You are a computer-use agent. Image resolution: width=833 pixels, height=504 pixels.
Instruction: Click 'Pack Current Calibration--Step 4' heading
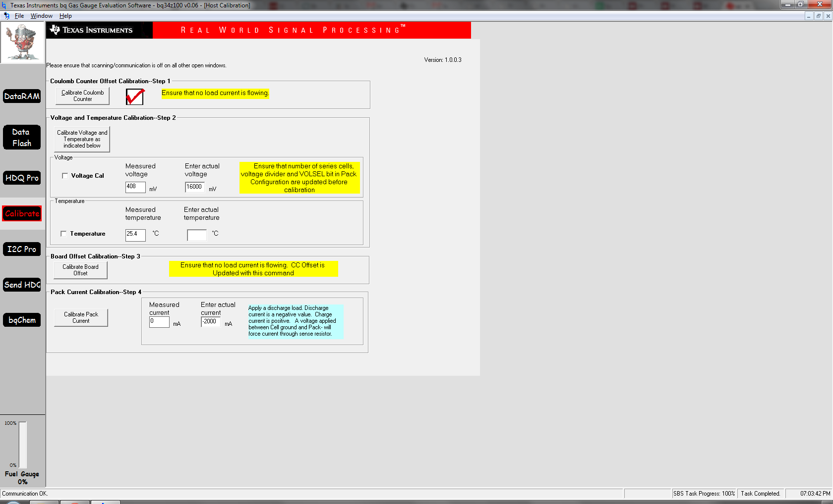(x=96, y=292)
